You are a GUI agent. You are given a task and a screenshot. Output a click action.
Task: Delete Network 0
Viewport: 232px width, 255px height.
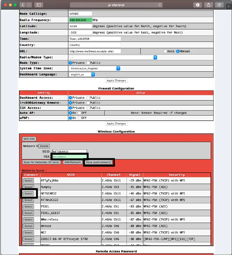click(44, 146)
